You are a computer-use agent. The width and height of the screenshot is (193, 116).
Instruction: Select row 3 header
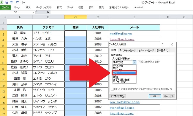tap(4, 33)
